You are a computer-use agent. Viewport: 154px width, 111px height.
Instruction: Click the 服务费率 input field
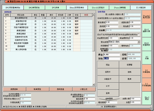coord(112,22)
